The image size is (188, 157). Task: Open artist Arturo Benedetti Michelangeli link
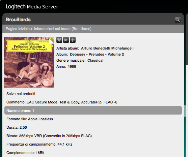coord(107,48)
